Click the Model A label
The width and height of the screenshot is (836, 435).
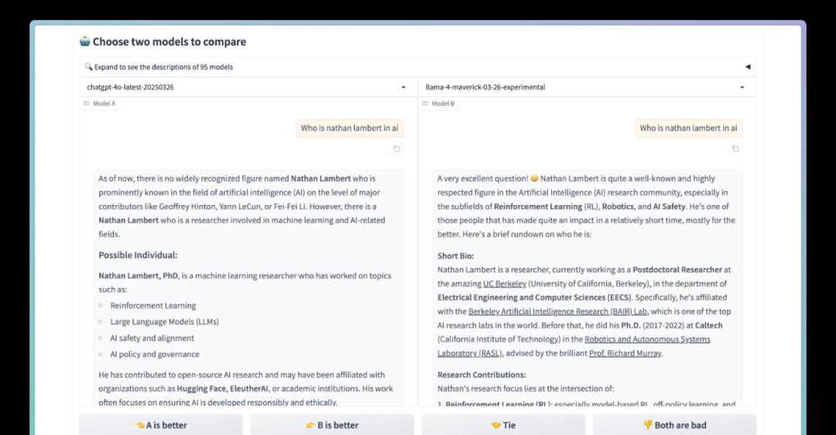click(x=100, y=104)
